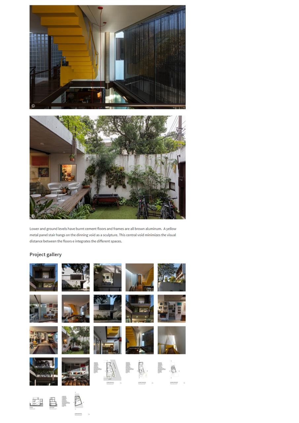This screenshot has width=299, height=423.
Task: Click copyright icon on garden courtyard photo
Action: [x=33, y=216]
